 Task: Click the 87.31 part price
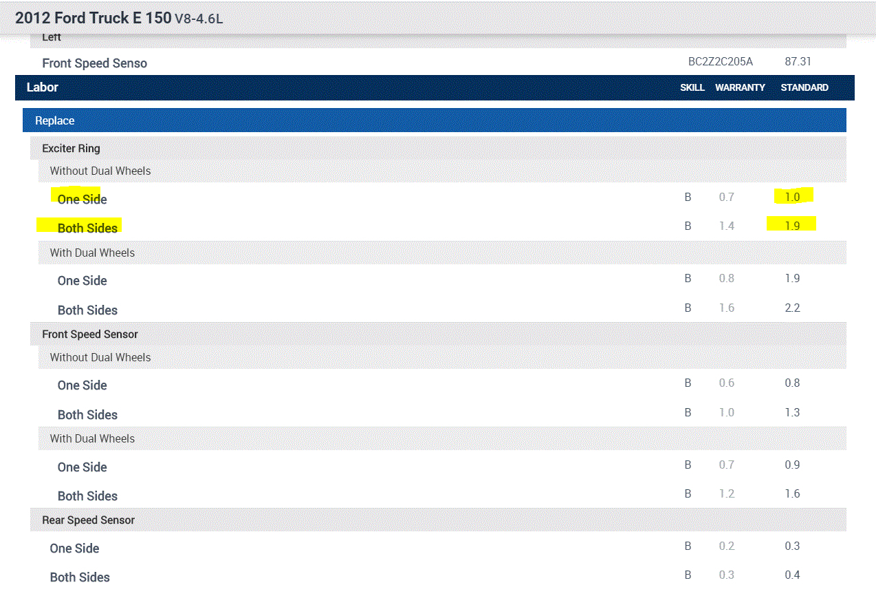tap(798, 62)
